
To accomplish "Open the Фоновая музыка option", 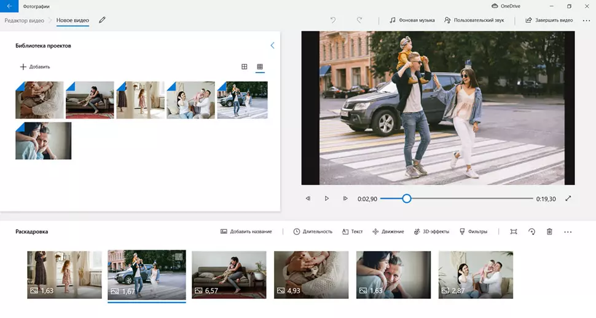I will (x=412, y=20).
